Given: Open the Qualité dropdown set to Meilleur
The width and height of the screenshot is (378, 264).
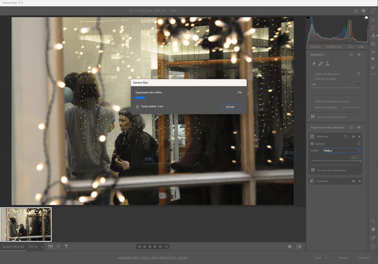Looking at the screenshot, I should tap(342, 151).
